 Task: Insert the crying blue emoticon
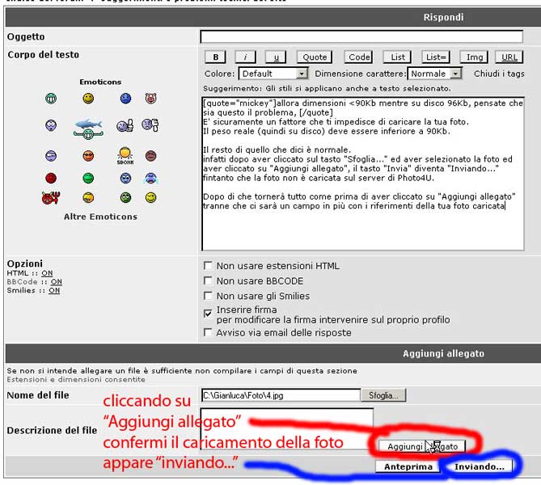150,178
